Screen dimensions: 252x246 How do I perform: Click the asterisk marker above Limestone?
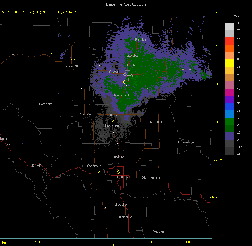coord(45,101)
